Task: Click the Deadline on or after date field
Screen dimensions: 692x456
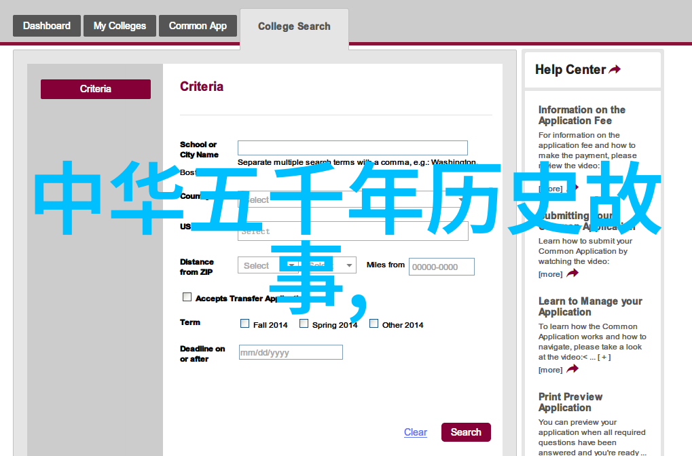Action: 291,352
